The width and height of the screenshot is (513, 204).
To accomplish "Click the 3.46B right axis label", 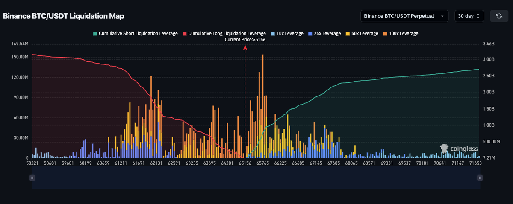I will pos(489,44).
